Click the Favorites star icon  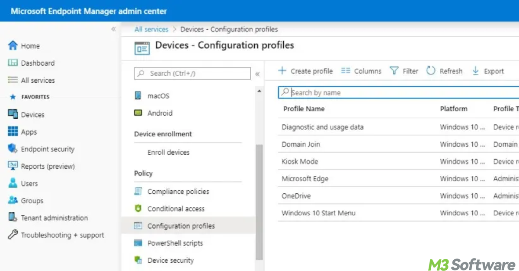click(x=13, y=97)
